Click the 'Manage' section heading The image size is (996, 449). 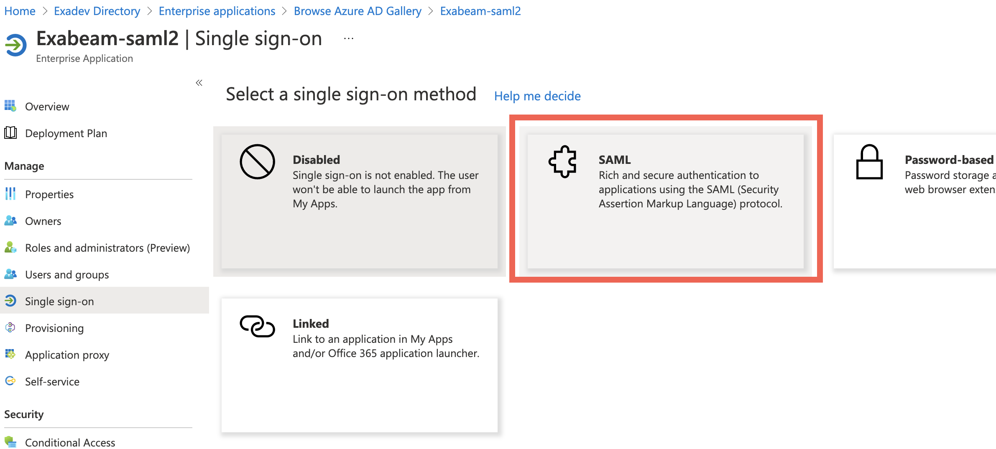[x=24, y=166]
